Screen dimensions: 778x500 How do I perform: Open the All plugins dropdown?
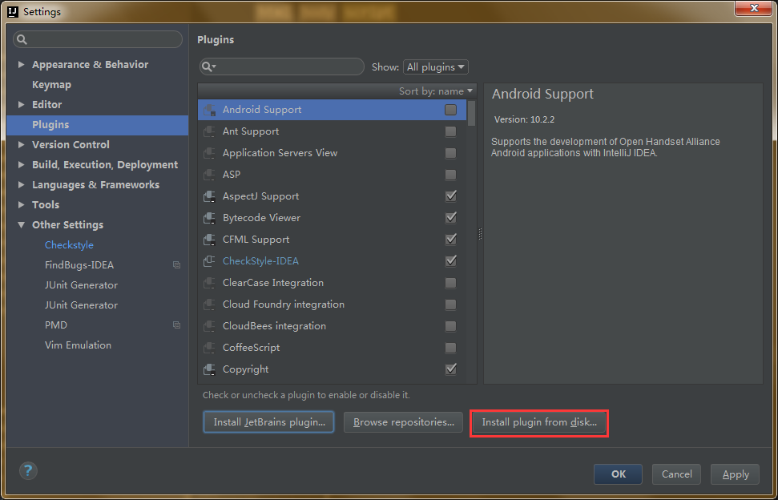(x=435, y=67)
